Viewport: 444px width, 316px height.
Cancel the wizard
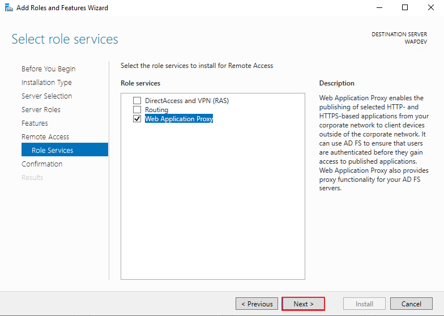[x=411, y=304]
